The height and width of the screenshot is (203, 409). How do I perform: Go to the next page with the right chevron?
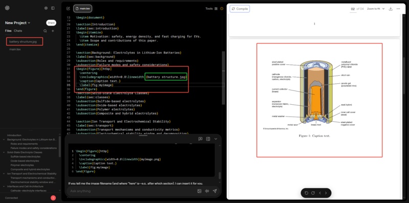(326, 193)
